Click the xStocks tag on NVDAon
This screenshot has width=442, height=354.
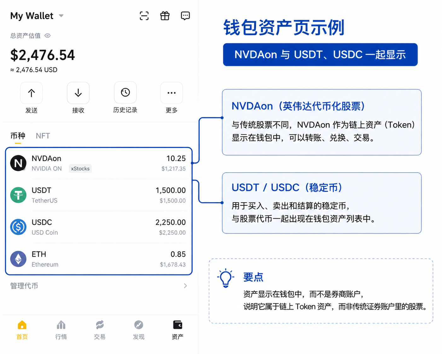[x=80, y=168]
